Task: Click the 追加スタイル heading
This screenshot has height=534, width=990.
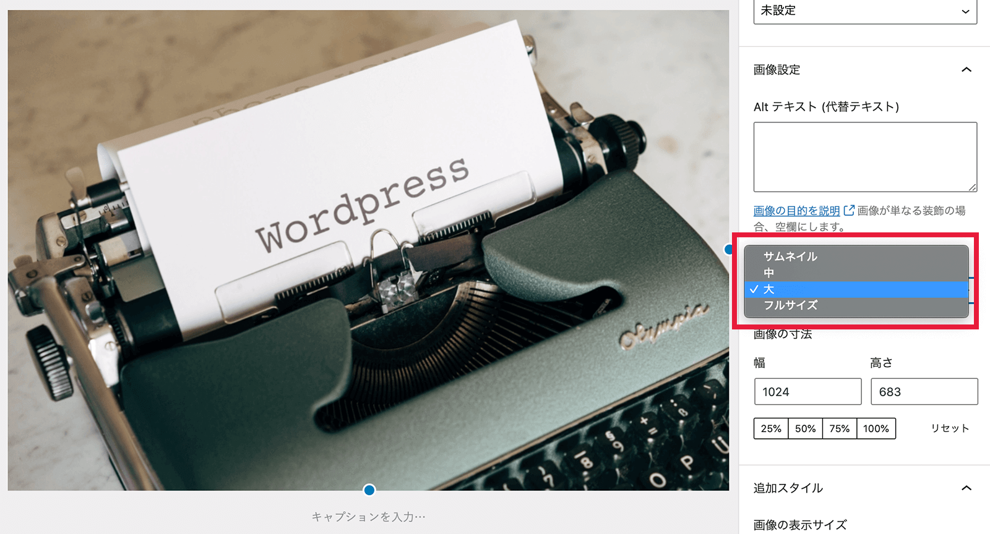Action: tap(788, 488)
